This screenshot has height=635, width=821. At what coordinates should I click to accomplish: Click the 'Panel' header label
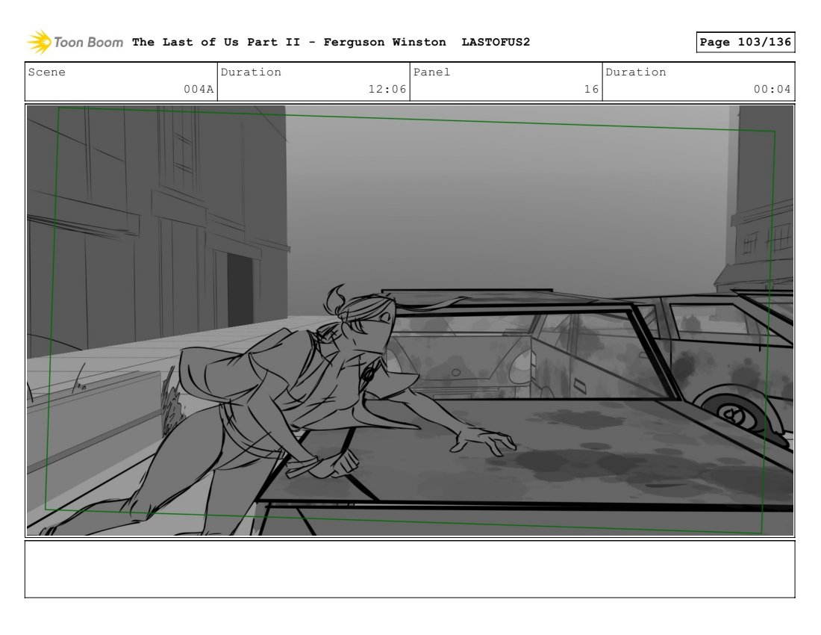431,72
